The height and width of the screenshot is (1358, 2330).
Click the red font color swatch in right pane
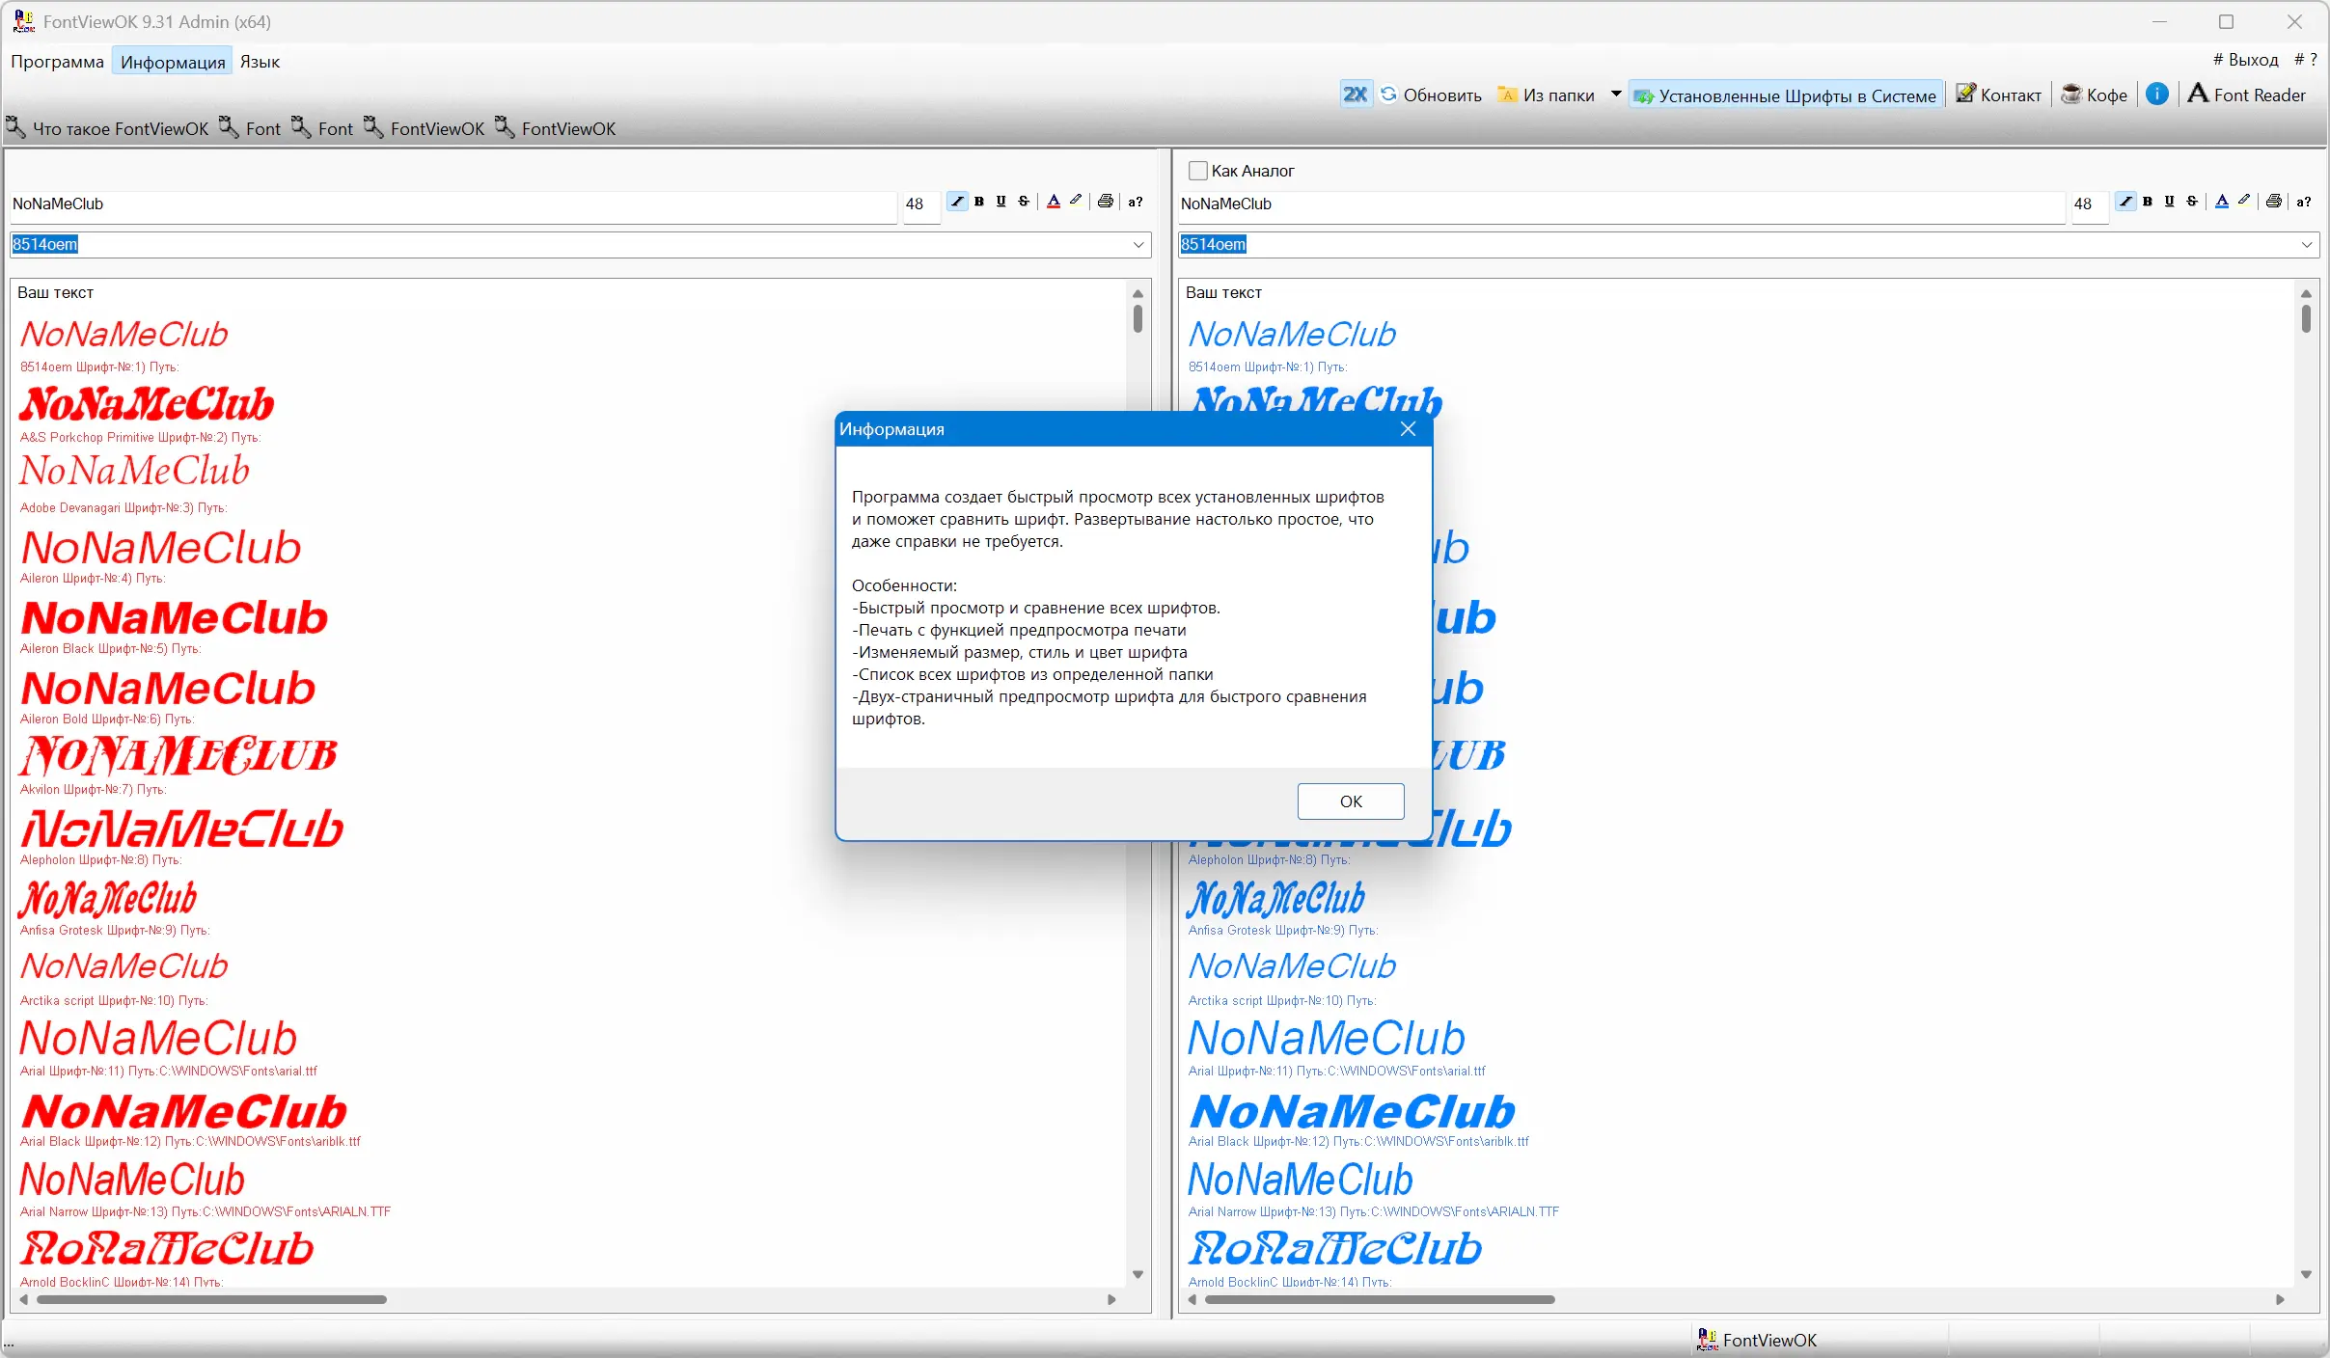pyautogui.click(x=2222, y=202)
